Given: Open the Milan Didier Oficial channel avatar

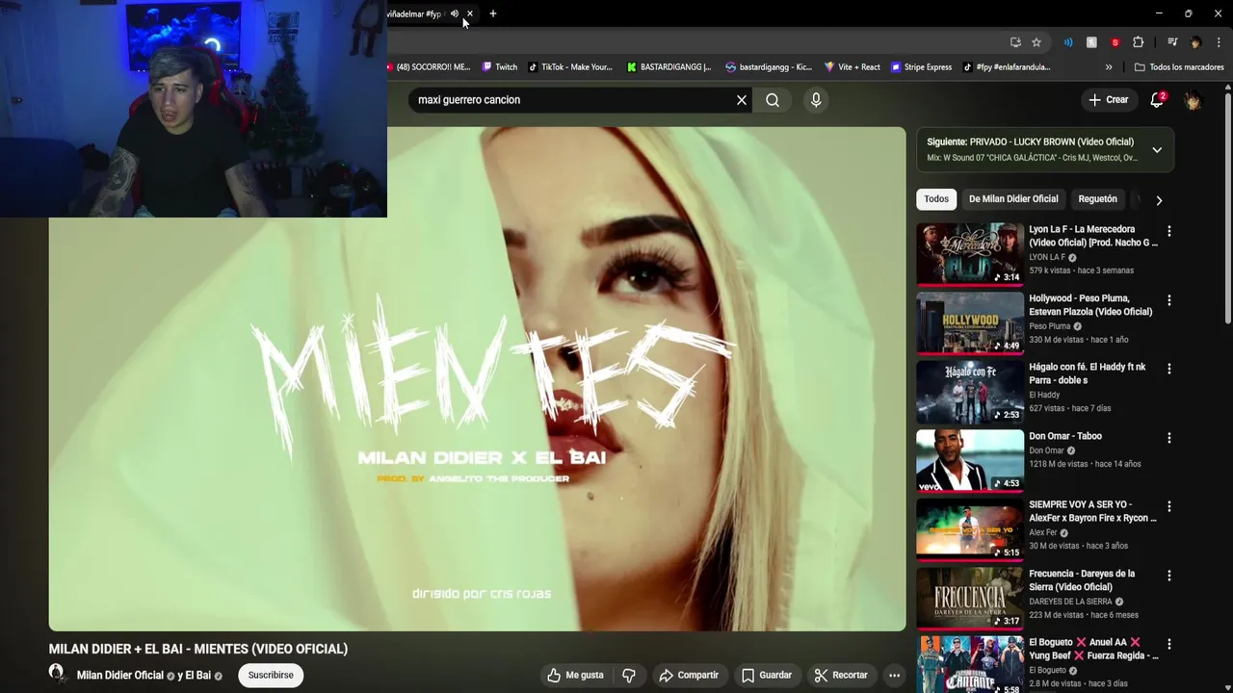Looking at the screenshot, I should tap(56, 674).
